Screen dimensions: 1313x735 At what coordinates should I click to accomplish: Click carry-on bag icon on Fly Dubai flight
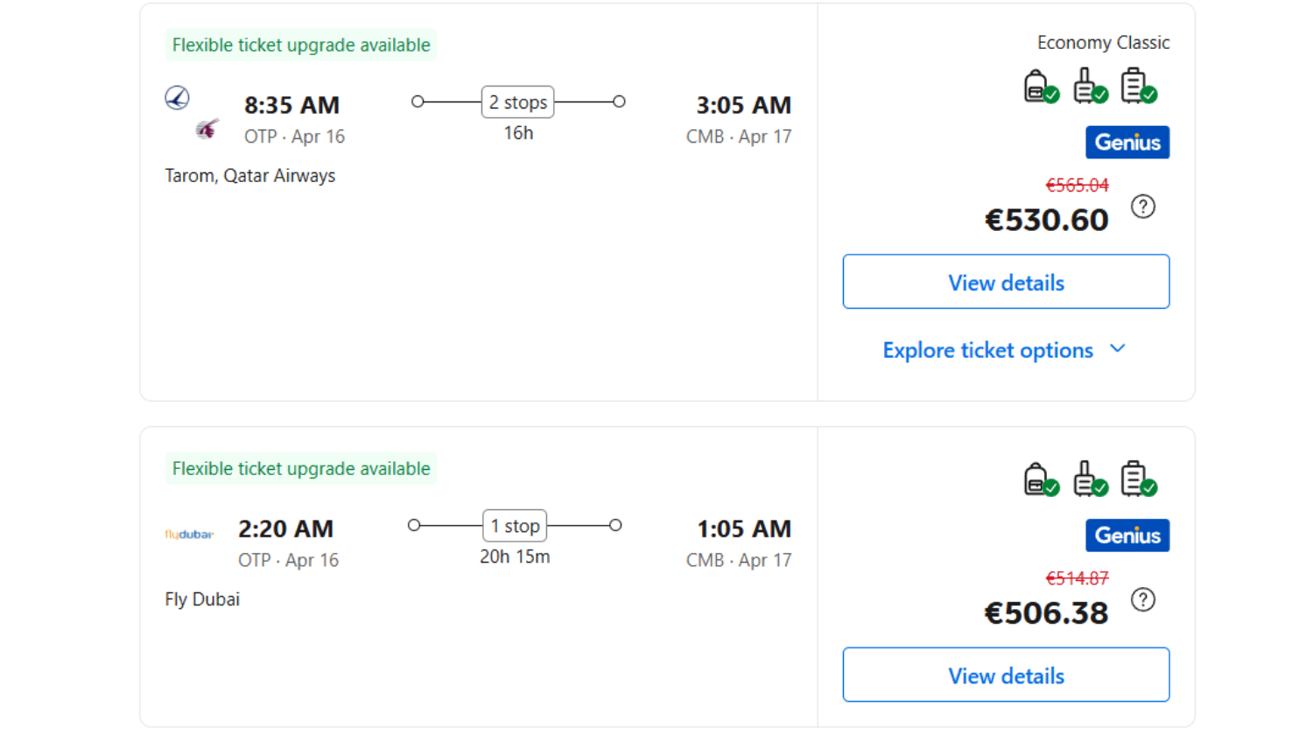[x=1089, y=479]
